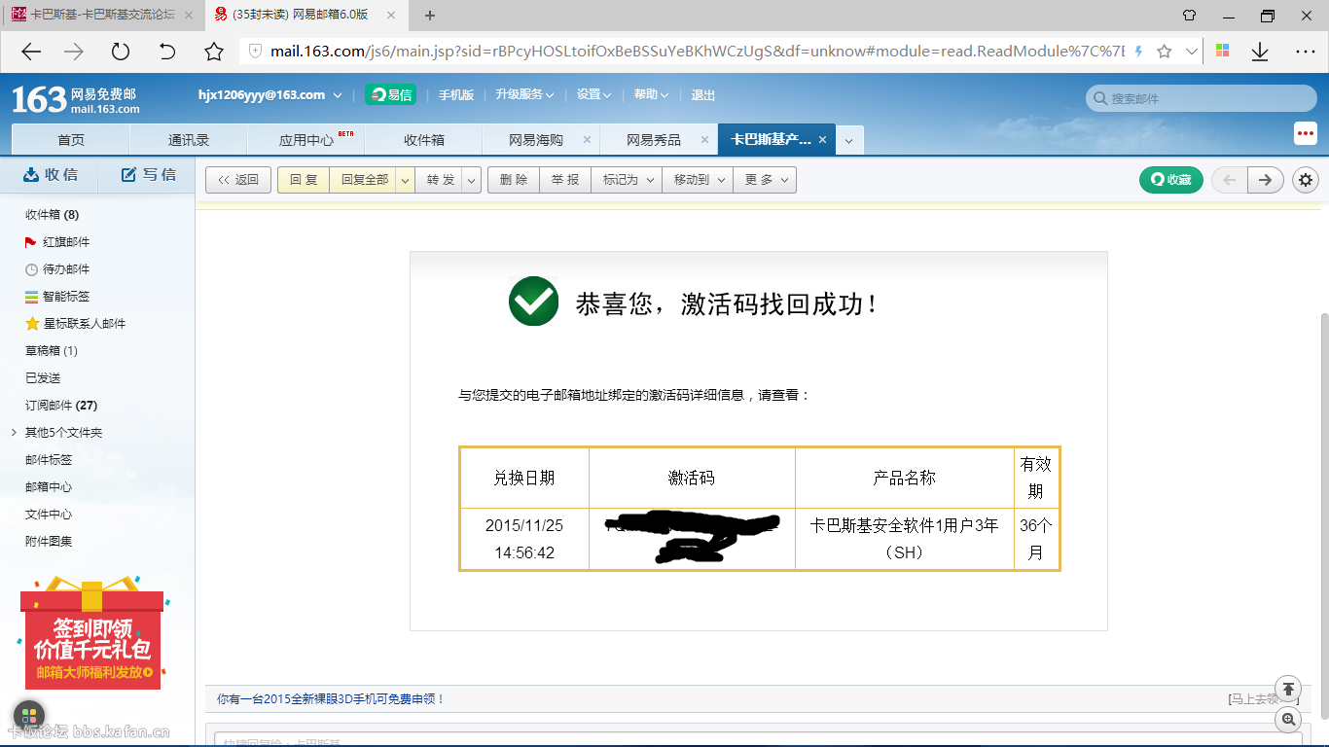Screen dimensions: 1329x747
Task: Click the 收信 receive mail button
Action: (50, 174)
